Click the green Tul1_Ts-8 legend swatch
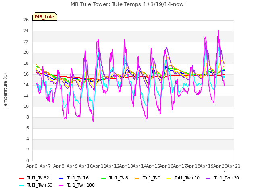 tap(103, 179)
